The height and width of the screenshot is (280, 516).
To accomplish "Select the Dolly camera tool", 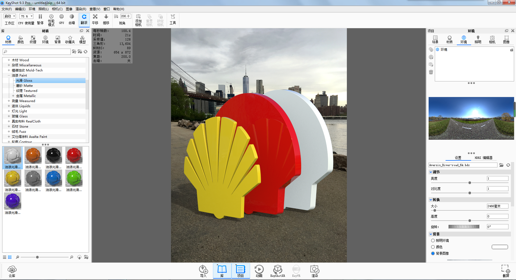I will pyautogui.click(x=106, y=19).
